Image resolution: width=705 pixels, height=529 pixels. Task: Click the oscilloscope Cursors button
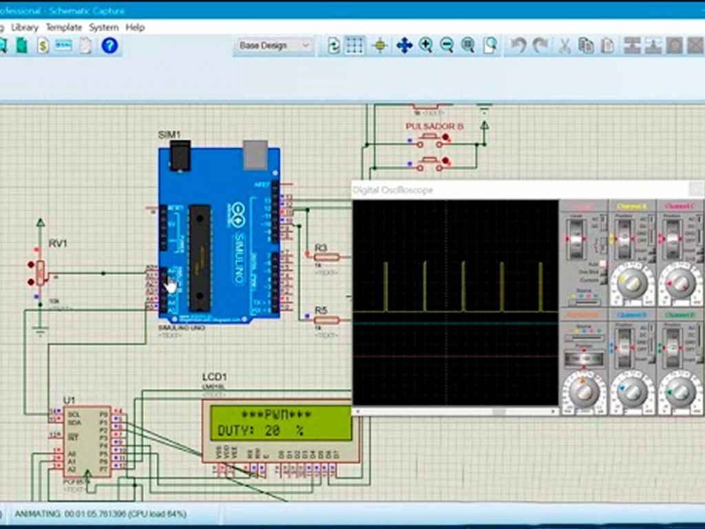coord(603,280)
